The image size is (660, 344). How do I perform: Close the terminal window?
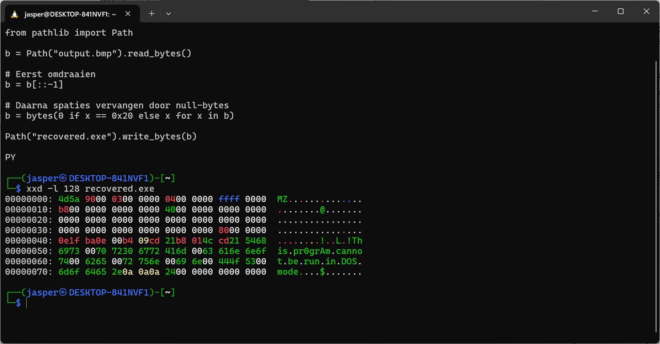click(x=647, y=11)
